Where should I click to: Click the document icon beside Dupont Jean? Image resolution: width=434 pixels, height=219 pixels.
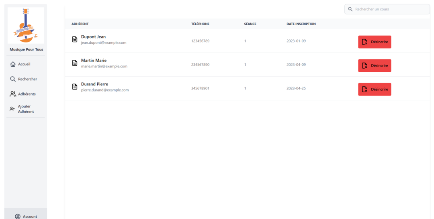tap(75, 39)
